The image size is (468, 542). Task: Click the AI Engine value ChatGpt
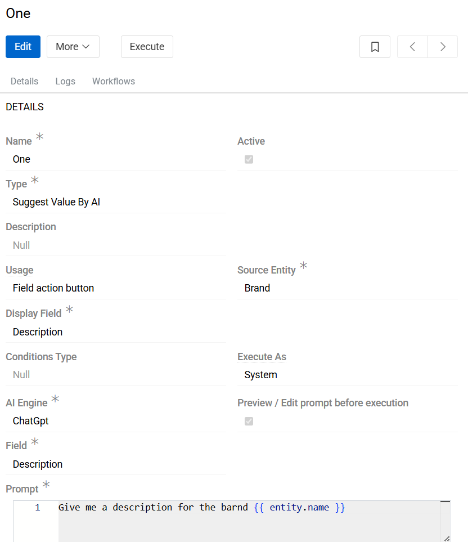[x=30, y=421]
